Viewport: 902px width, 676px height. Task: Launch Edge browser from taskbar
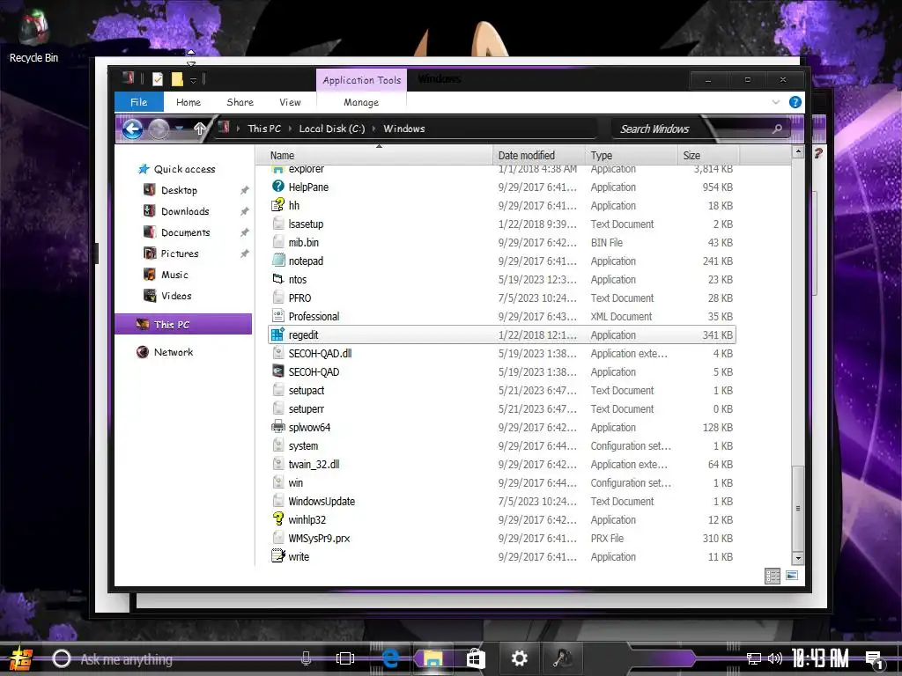(390, 658)
